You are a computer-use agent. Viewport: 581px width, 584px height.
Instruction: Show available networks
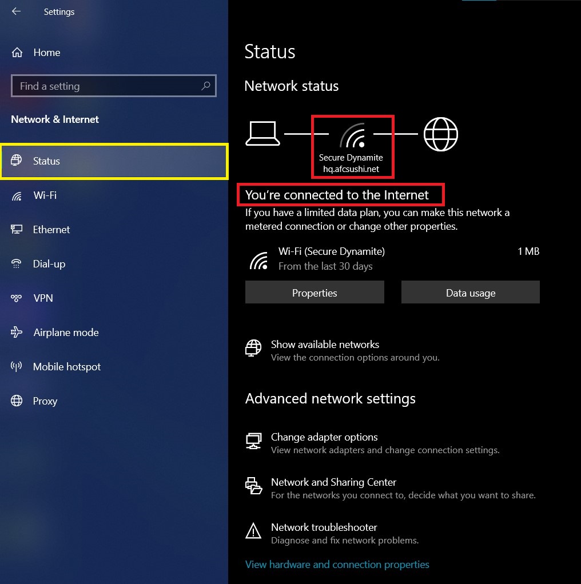[x=325, y=345]
